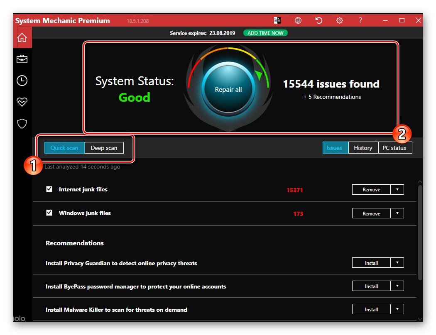This screenshot has height=335, width=436.
Task: Click the service expiry date 23.08.2019
Action: (222, 33)
